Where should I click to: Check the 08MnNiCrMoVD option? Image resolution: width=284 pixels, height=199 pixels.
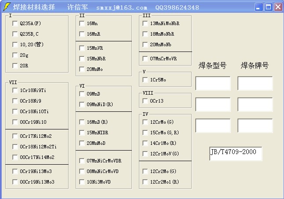coord(82,171)
